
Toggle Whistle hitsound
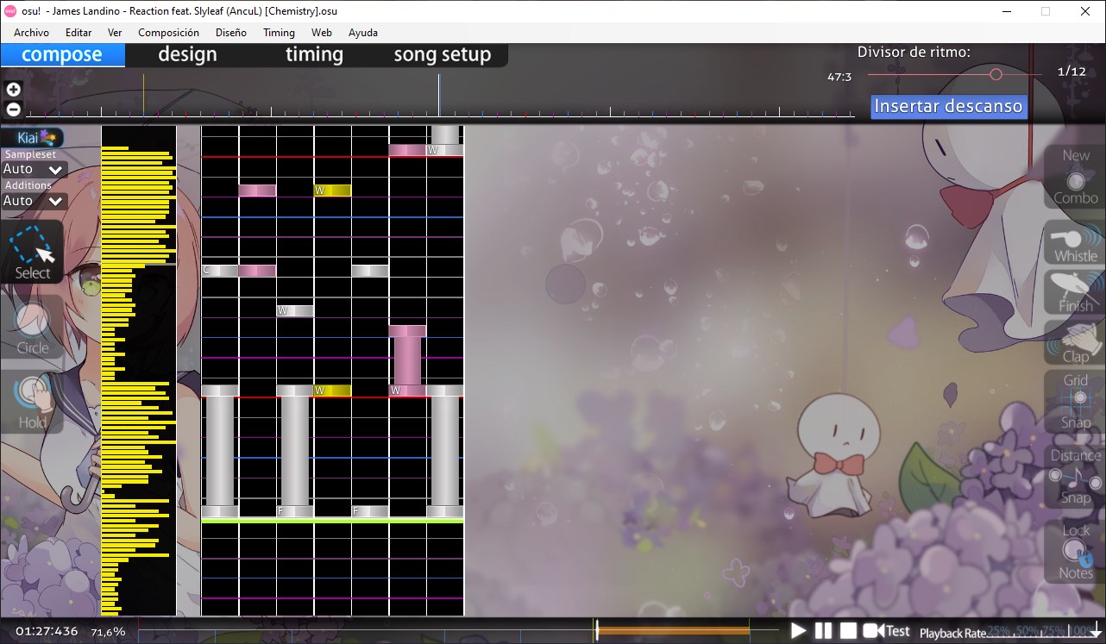coord(1075,243)
